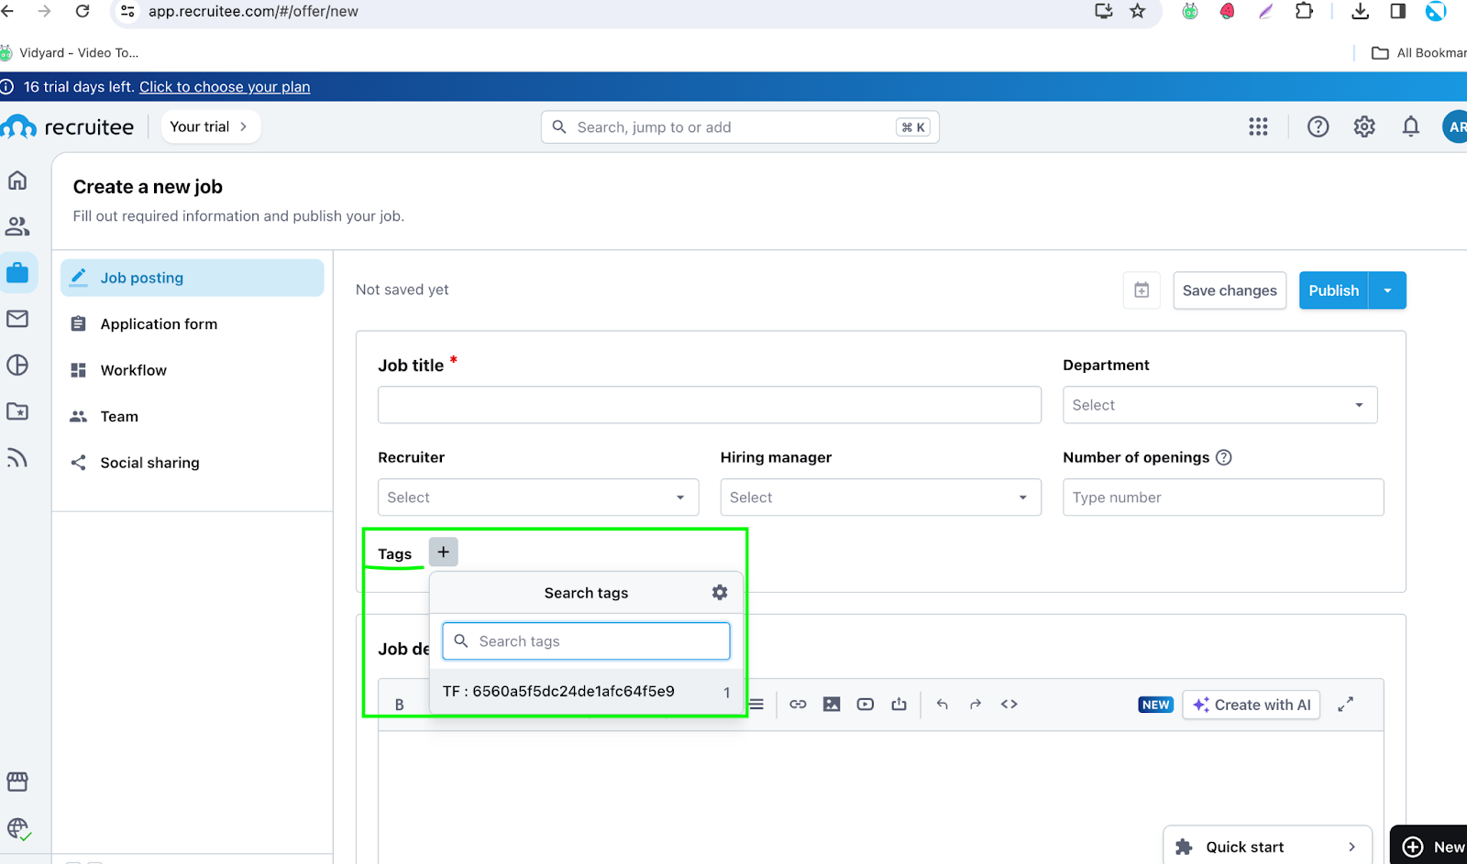Click Save changes button

(1229, 290)
